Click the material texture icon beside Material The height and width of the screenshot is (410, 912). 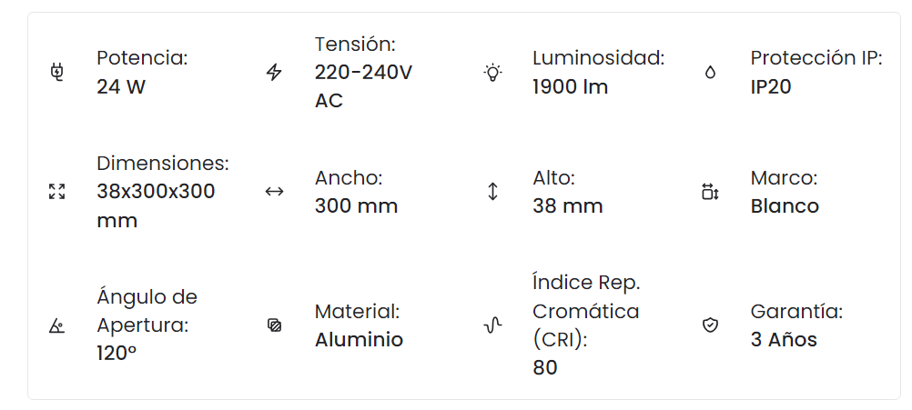click(x=274, y=325)
